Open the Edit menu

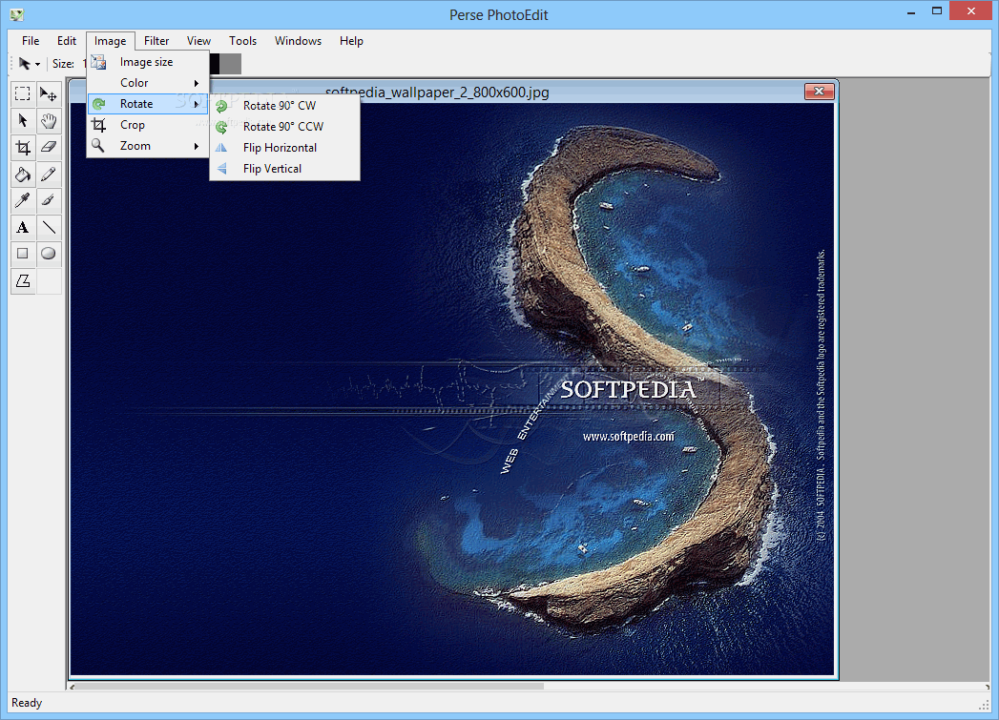coord(66,41)
